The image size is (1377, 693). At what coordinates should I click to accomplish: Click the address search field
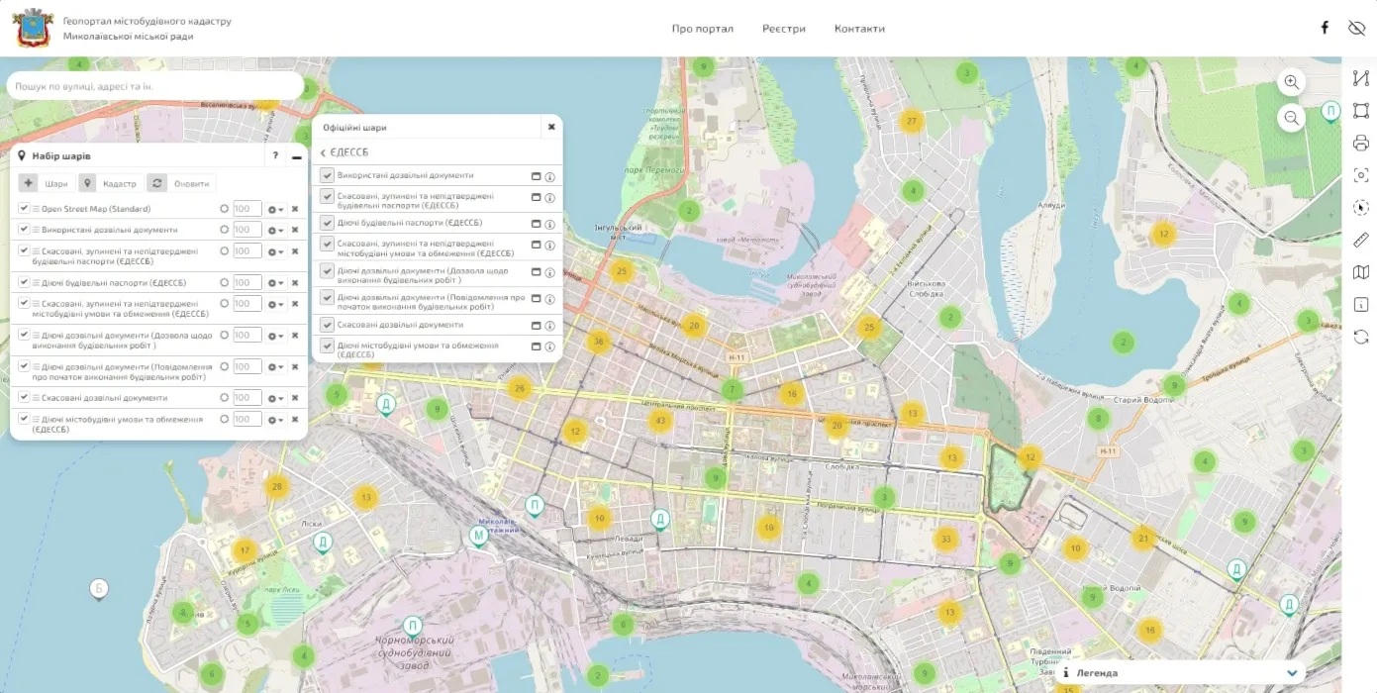click(x=155, y=86)
